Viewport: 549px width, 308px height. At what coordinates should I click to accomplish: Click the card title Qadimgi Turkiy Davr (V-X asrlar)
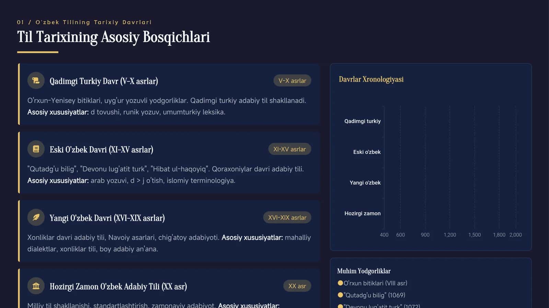tap(104, 81)
